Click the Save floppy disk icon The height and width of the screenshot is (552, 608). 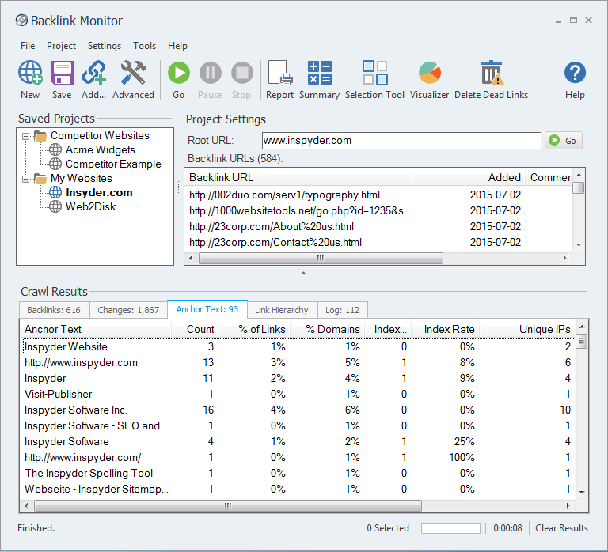(62, 73)
